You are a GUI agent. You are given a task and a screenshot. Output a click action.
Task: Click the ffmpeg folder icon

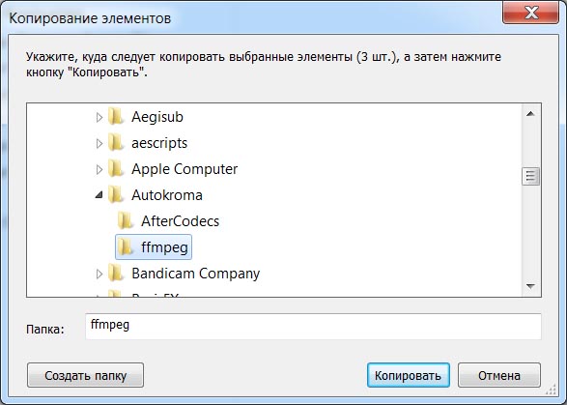coord(126,246)
